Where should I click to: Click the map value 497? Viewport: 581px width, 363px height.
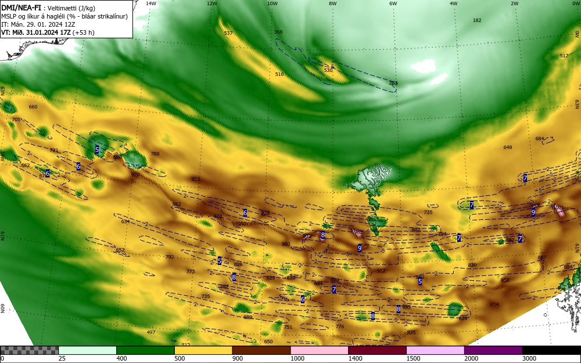coord(151,332)
